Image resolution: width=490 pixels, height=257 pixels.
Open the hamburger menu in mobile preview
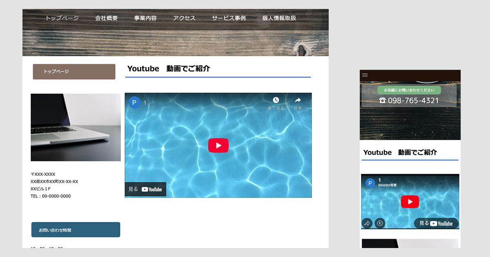point(365,75)
